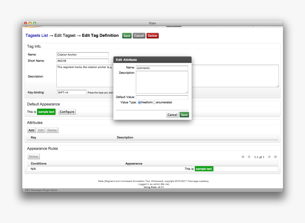Viewport: 305px width, 223px height.
Task: Click 'GWT Developer Plugin Active' status text
Action: click(41, 190)
